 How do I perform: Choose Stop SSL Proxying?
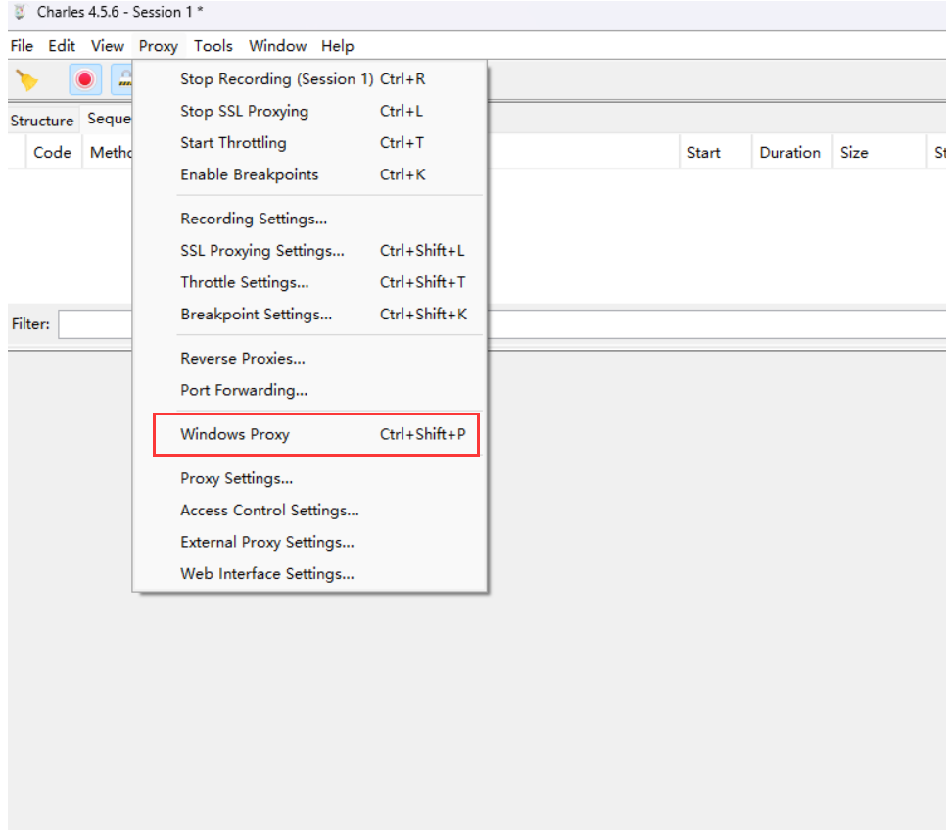[x=309, y=111]
